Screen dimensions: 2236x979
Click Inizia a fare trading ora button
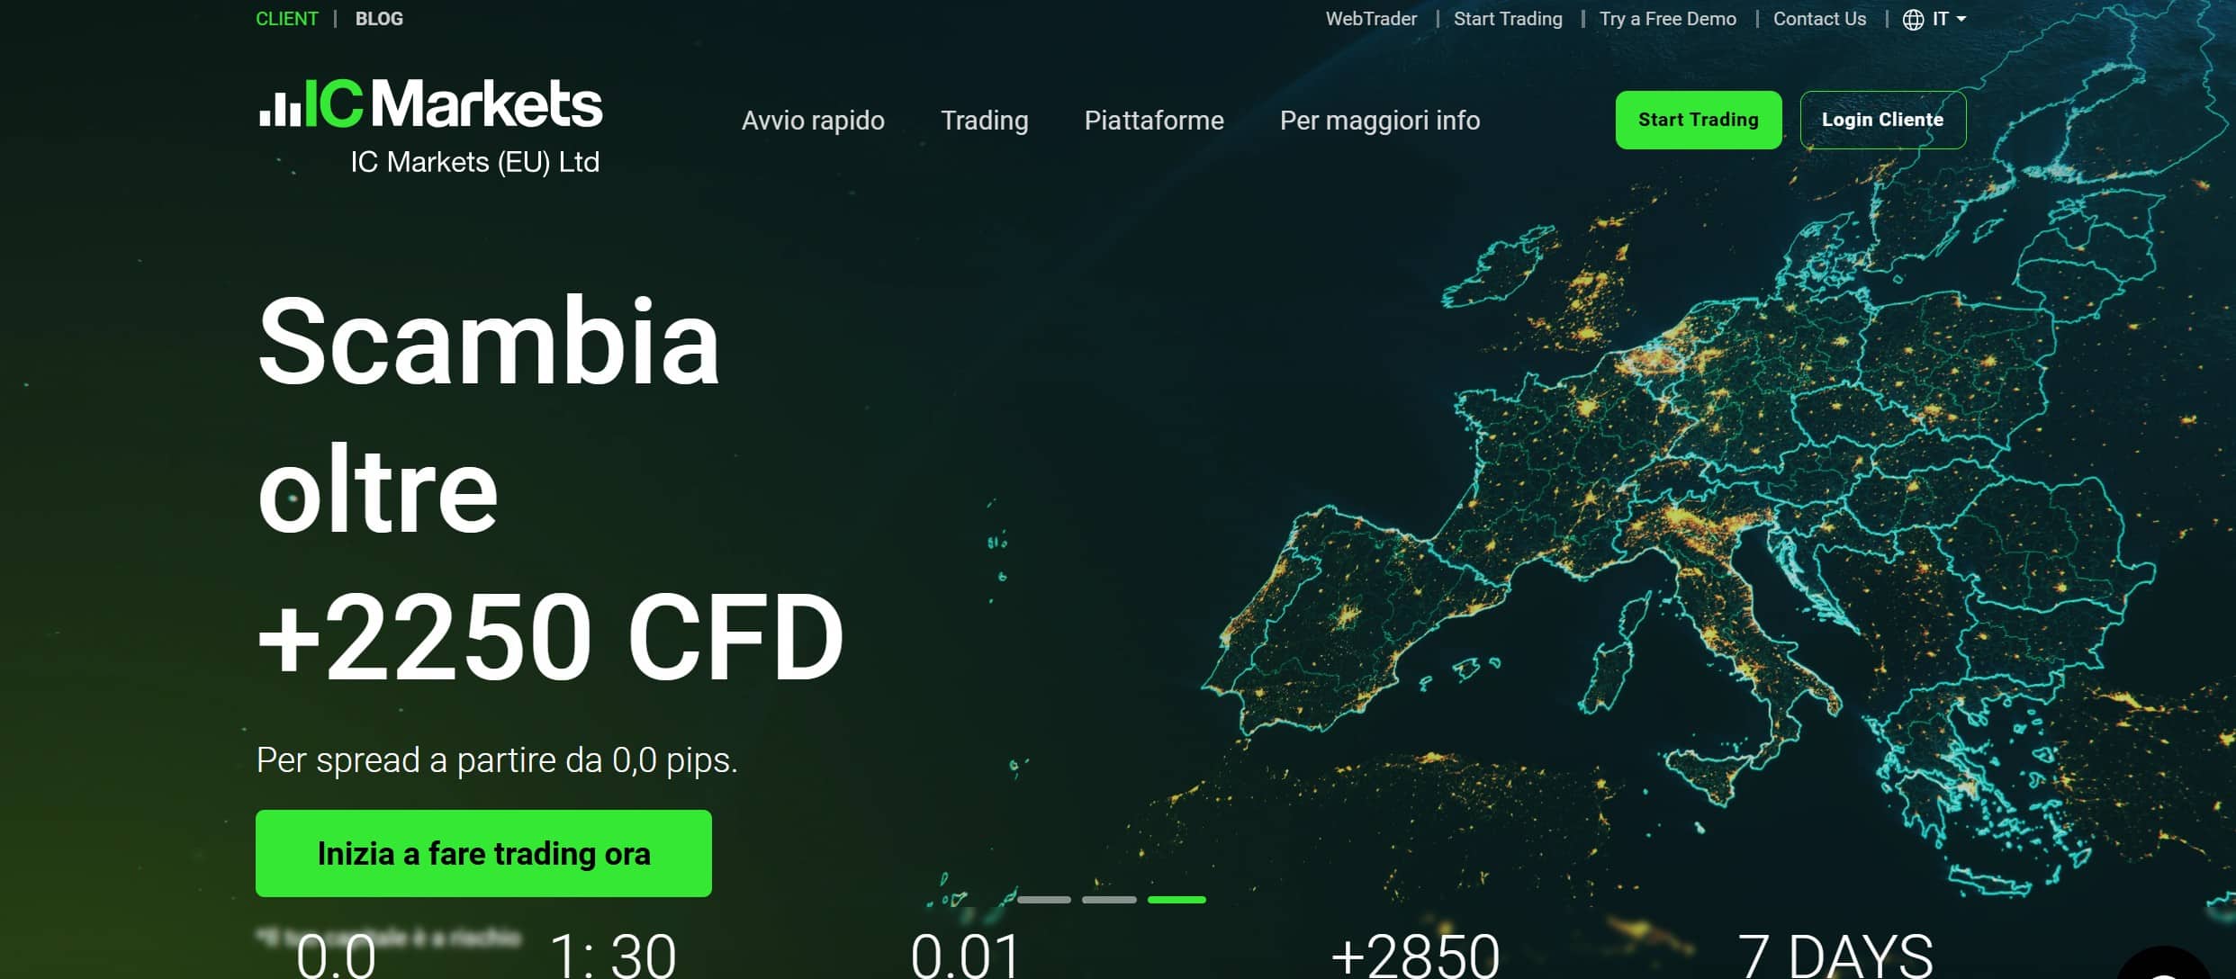coord(483,853)
